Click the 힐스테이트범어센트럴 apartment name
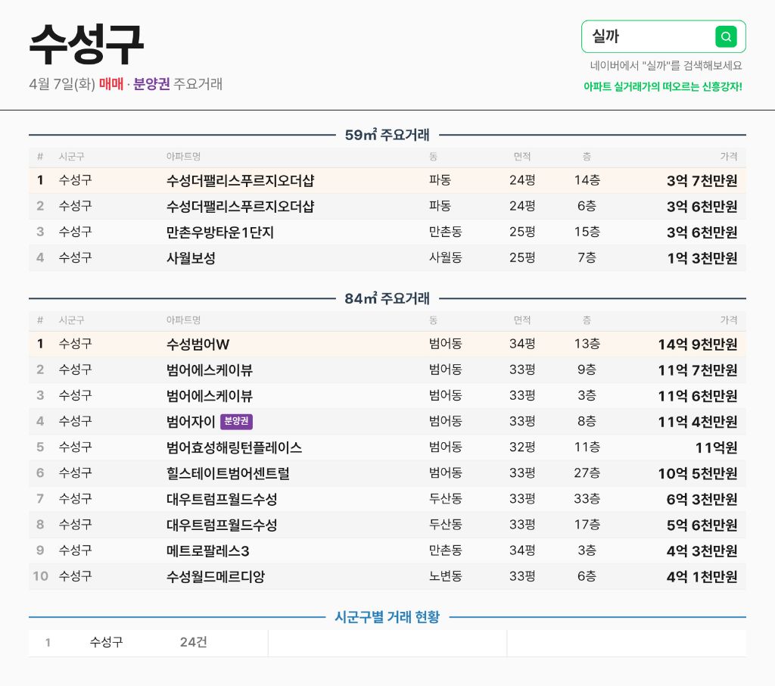Viewport: 775px width, 686px height. (228, 473)
